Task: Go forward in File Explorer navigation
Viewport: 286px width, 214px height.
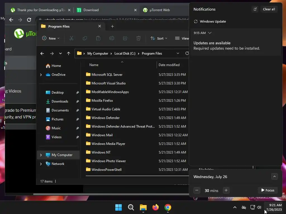Action: pos(52,53)
